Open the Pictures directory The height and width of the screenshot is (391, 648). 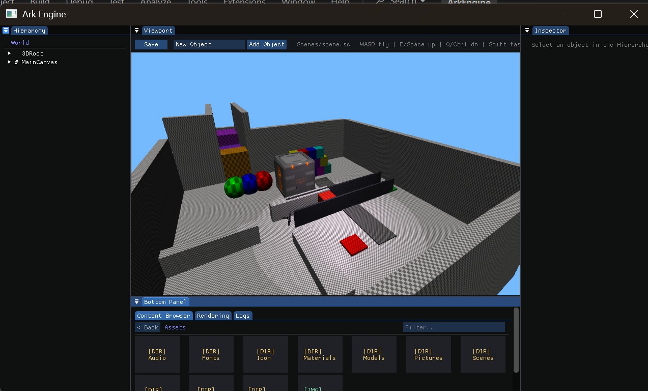tap(429, 354)
